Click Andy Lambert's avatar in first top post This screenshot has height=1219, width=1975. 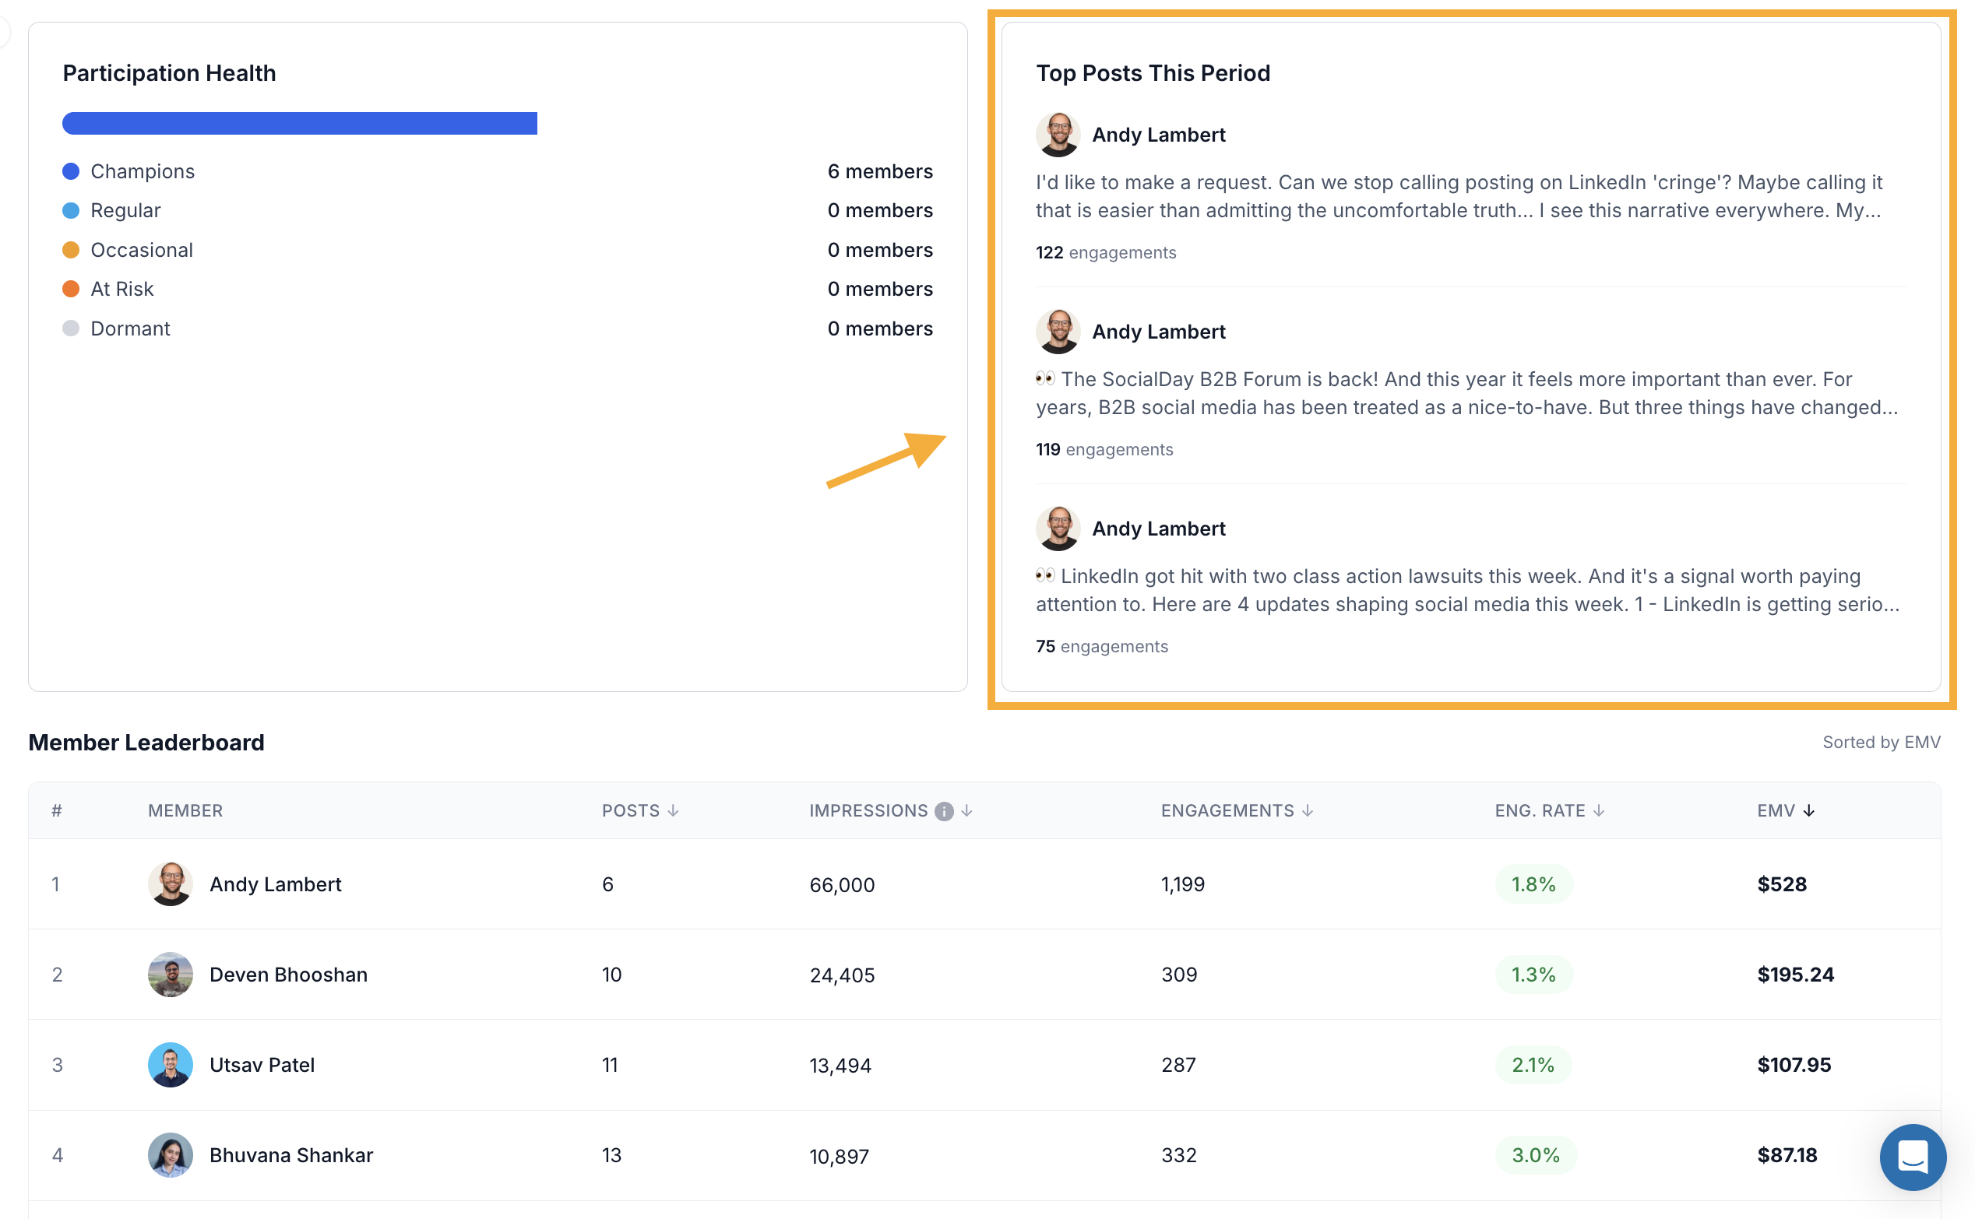tap(1058, 135)
